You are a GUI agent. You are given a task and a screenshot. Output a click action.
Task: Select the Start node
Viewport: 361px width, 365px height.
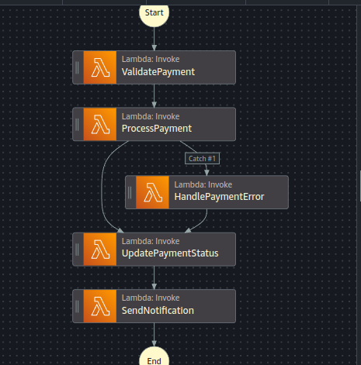(x=154, y=13)
